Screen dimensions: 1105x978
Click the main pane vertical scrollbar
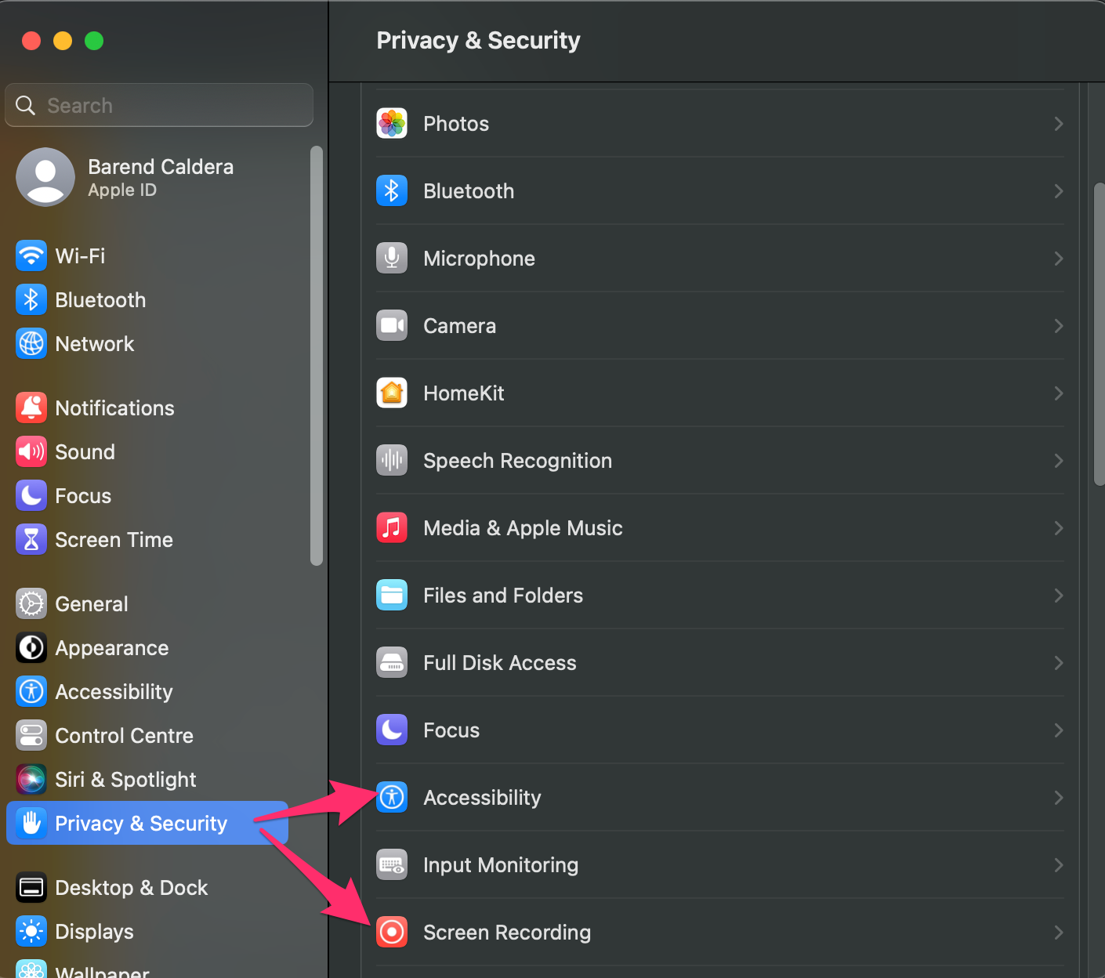pyautogui.click(x=1099, y=335)
